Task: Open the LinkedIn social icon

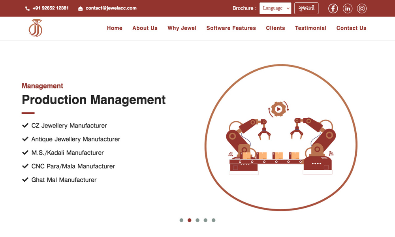Action: (x=348, y=8)
